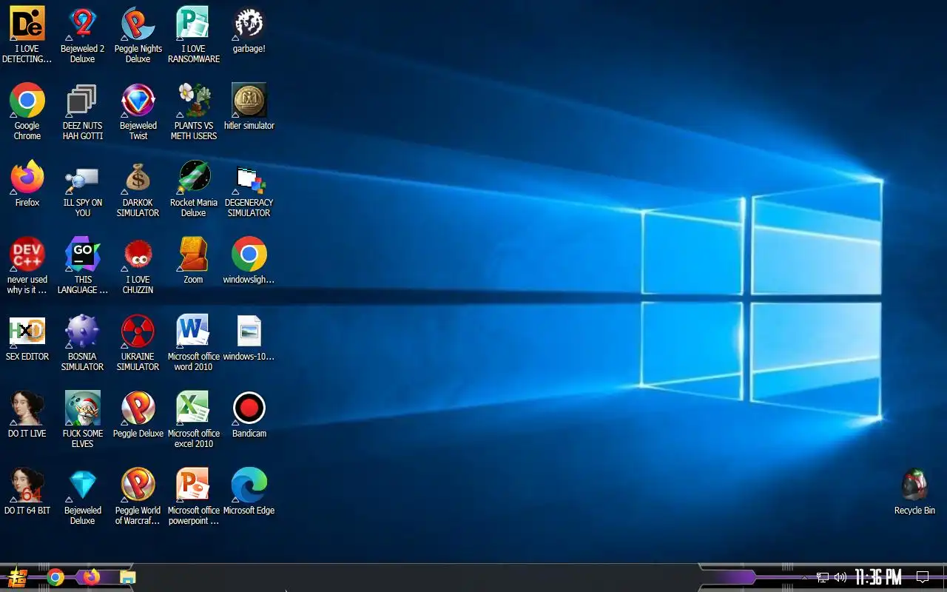The height and width of the screenshot is (592, 947).
Task: Open File Explorer from the taskbar
Action: 128,577
